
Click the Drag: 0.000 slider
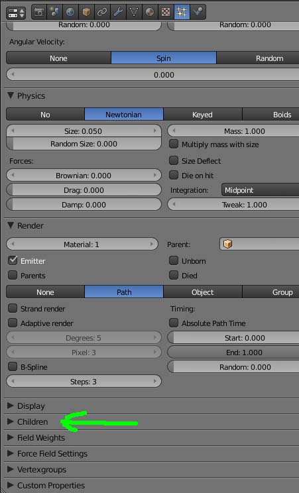84,190
